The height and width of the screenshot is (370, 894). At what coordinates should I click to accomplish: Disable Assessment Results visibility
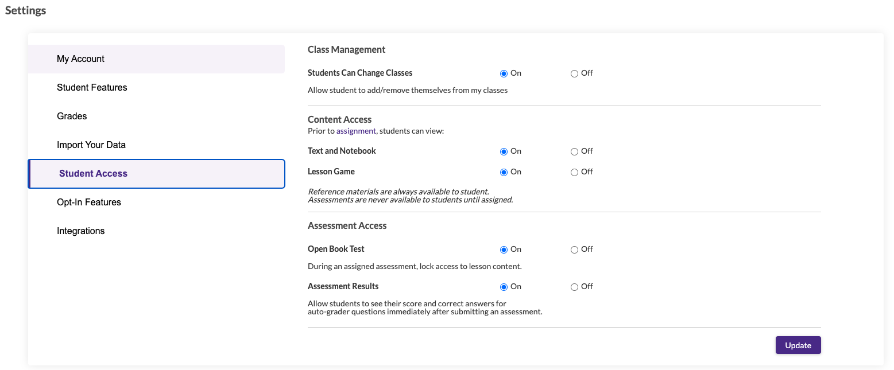point(574,286)
